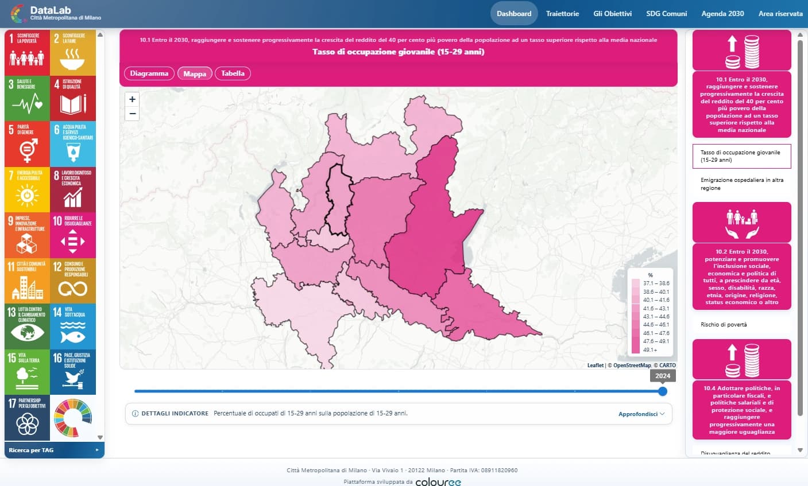Select SDG 1 Sconfiggere la povertà tile
The width and height of the screenshot is (808, 486).
(x=27, y=53)
